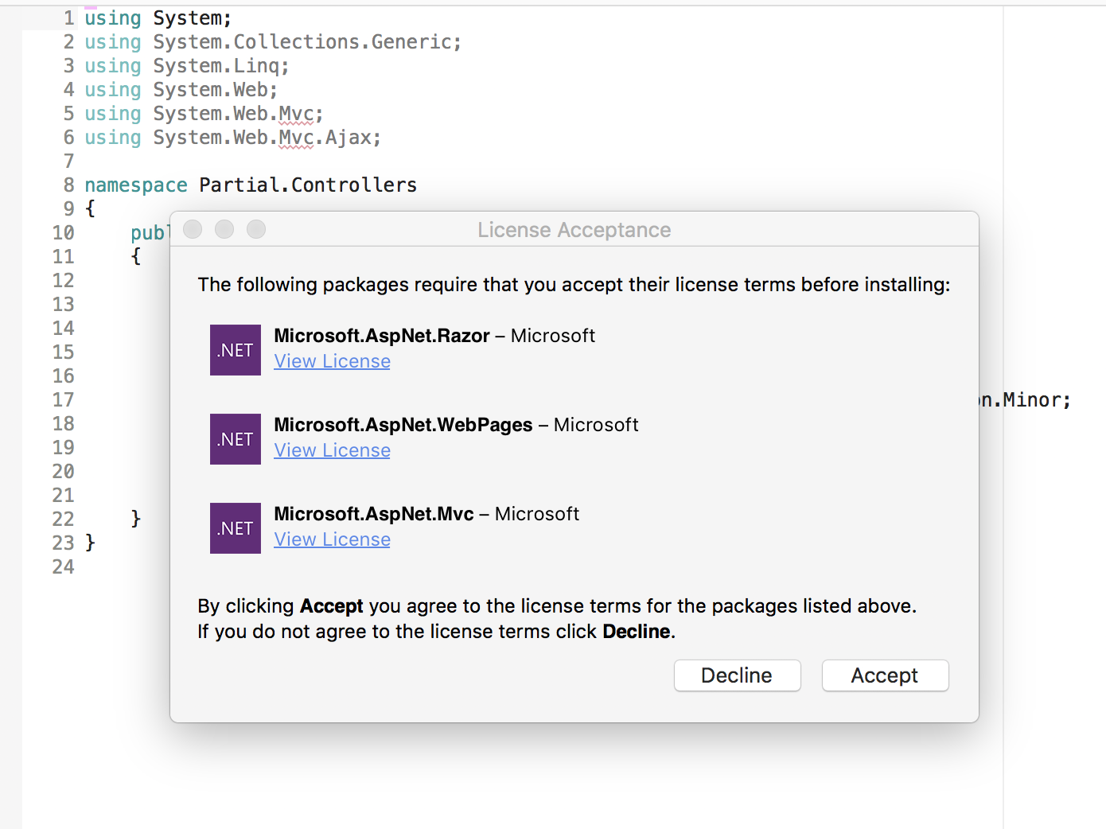Click 'using System.Web;' line 4 in editor
Viewport: 1106px width, 829px height.
tap(181, 89)
